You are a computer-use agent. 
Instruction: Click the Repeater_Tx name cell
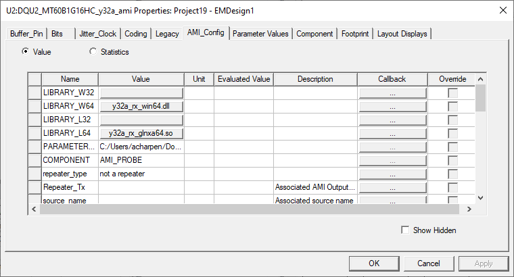tap(70, 187)
